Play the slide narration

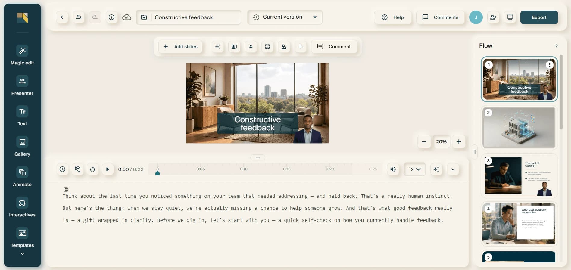click(108, 169)
